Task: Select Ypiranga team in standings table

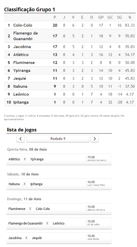Action: (22, 71)
